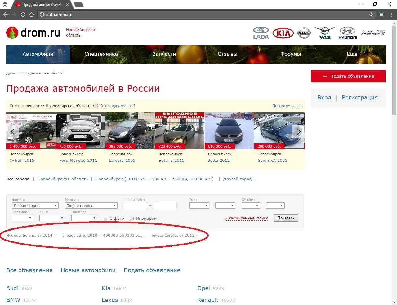Viewport: 397px width, 305px height.
Task: Open the 'Отзывы' nav tab
Action: pos(227,54)
